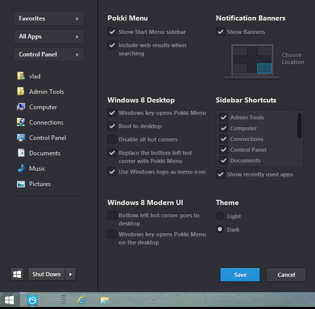Screen dimensions: 315x309
Task: Enable Windows key opens Pokki Menu on the desktop
Action: coord(112,234)
